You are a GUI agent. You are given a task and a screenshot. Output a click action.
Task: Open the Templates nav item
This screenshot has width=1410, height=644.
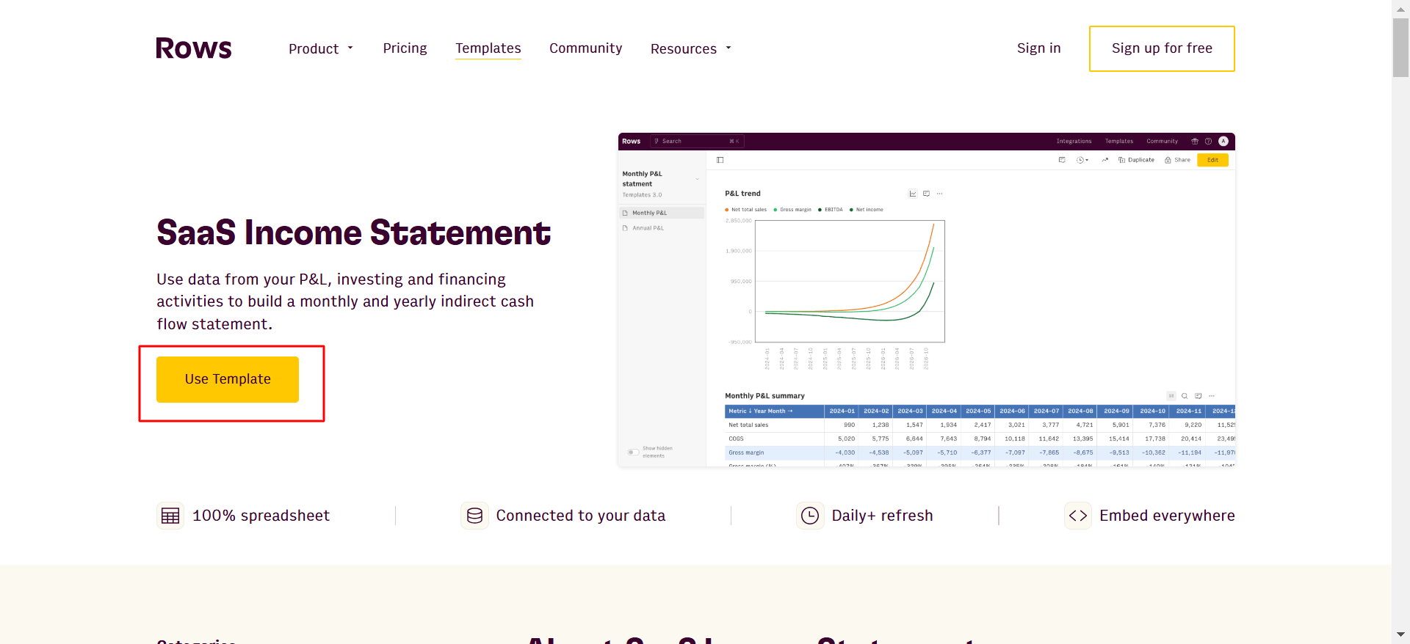point(488,48)
